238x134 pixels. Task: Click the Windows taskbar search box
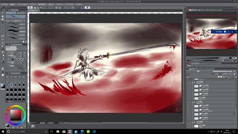coord(27,132)
